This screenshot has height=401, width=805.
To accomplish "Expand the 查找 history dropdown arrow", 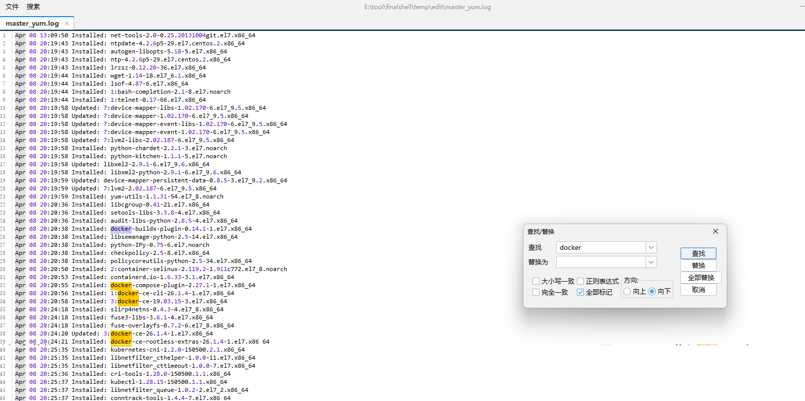I will tap(651, 247).
